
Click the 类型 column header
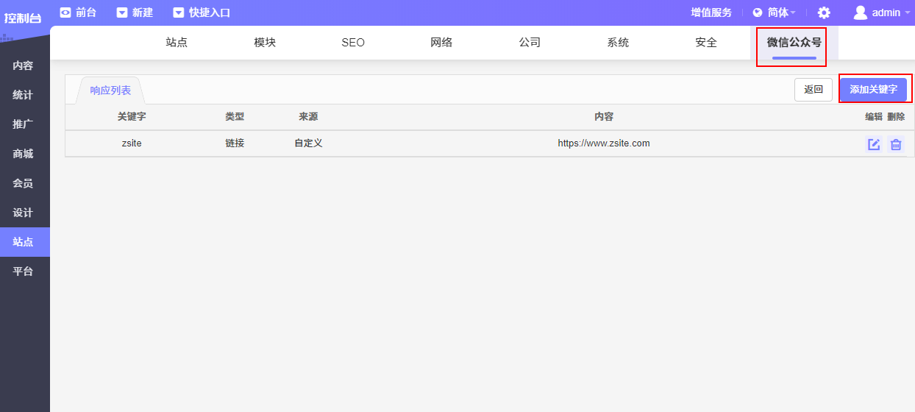click(235, 117)
